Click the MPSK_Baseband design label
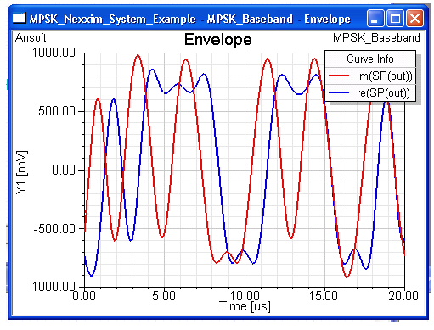This screenshot has width=434, height=330. pyautogui.click(x=376, y=38)
